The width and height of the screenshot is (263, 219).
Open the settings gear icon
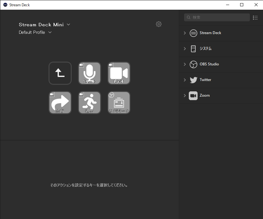(159, 24)
